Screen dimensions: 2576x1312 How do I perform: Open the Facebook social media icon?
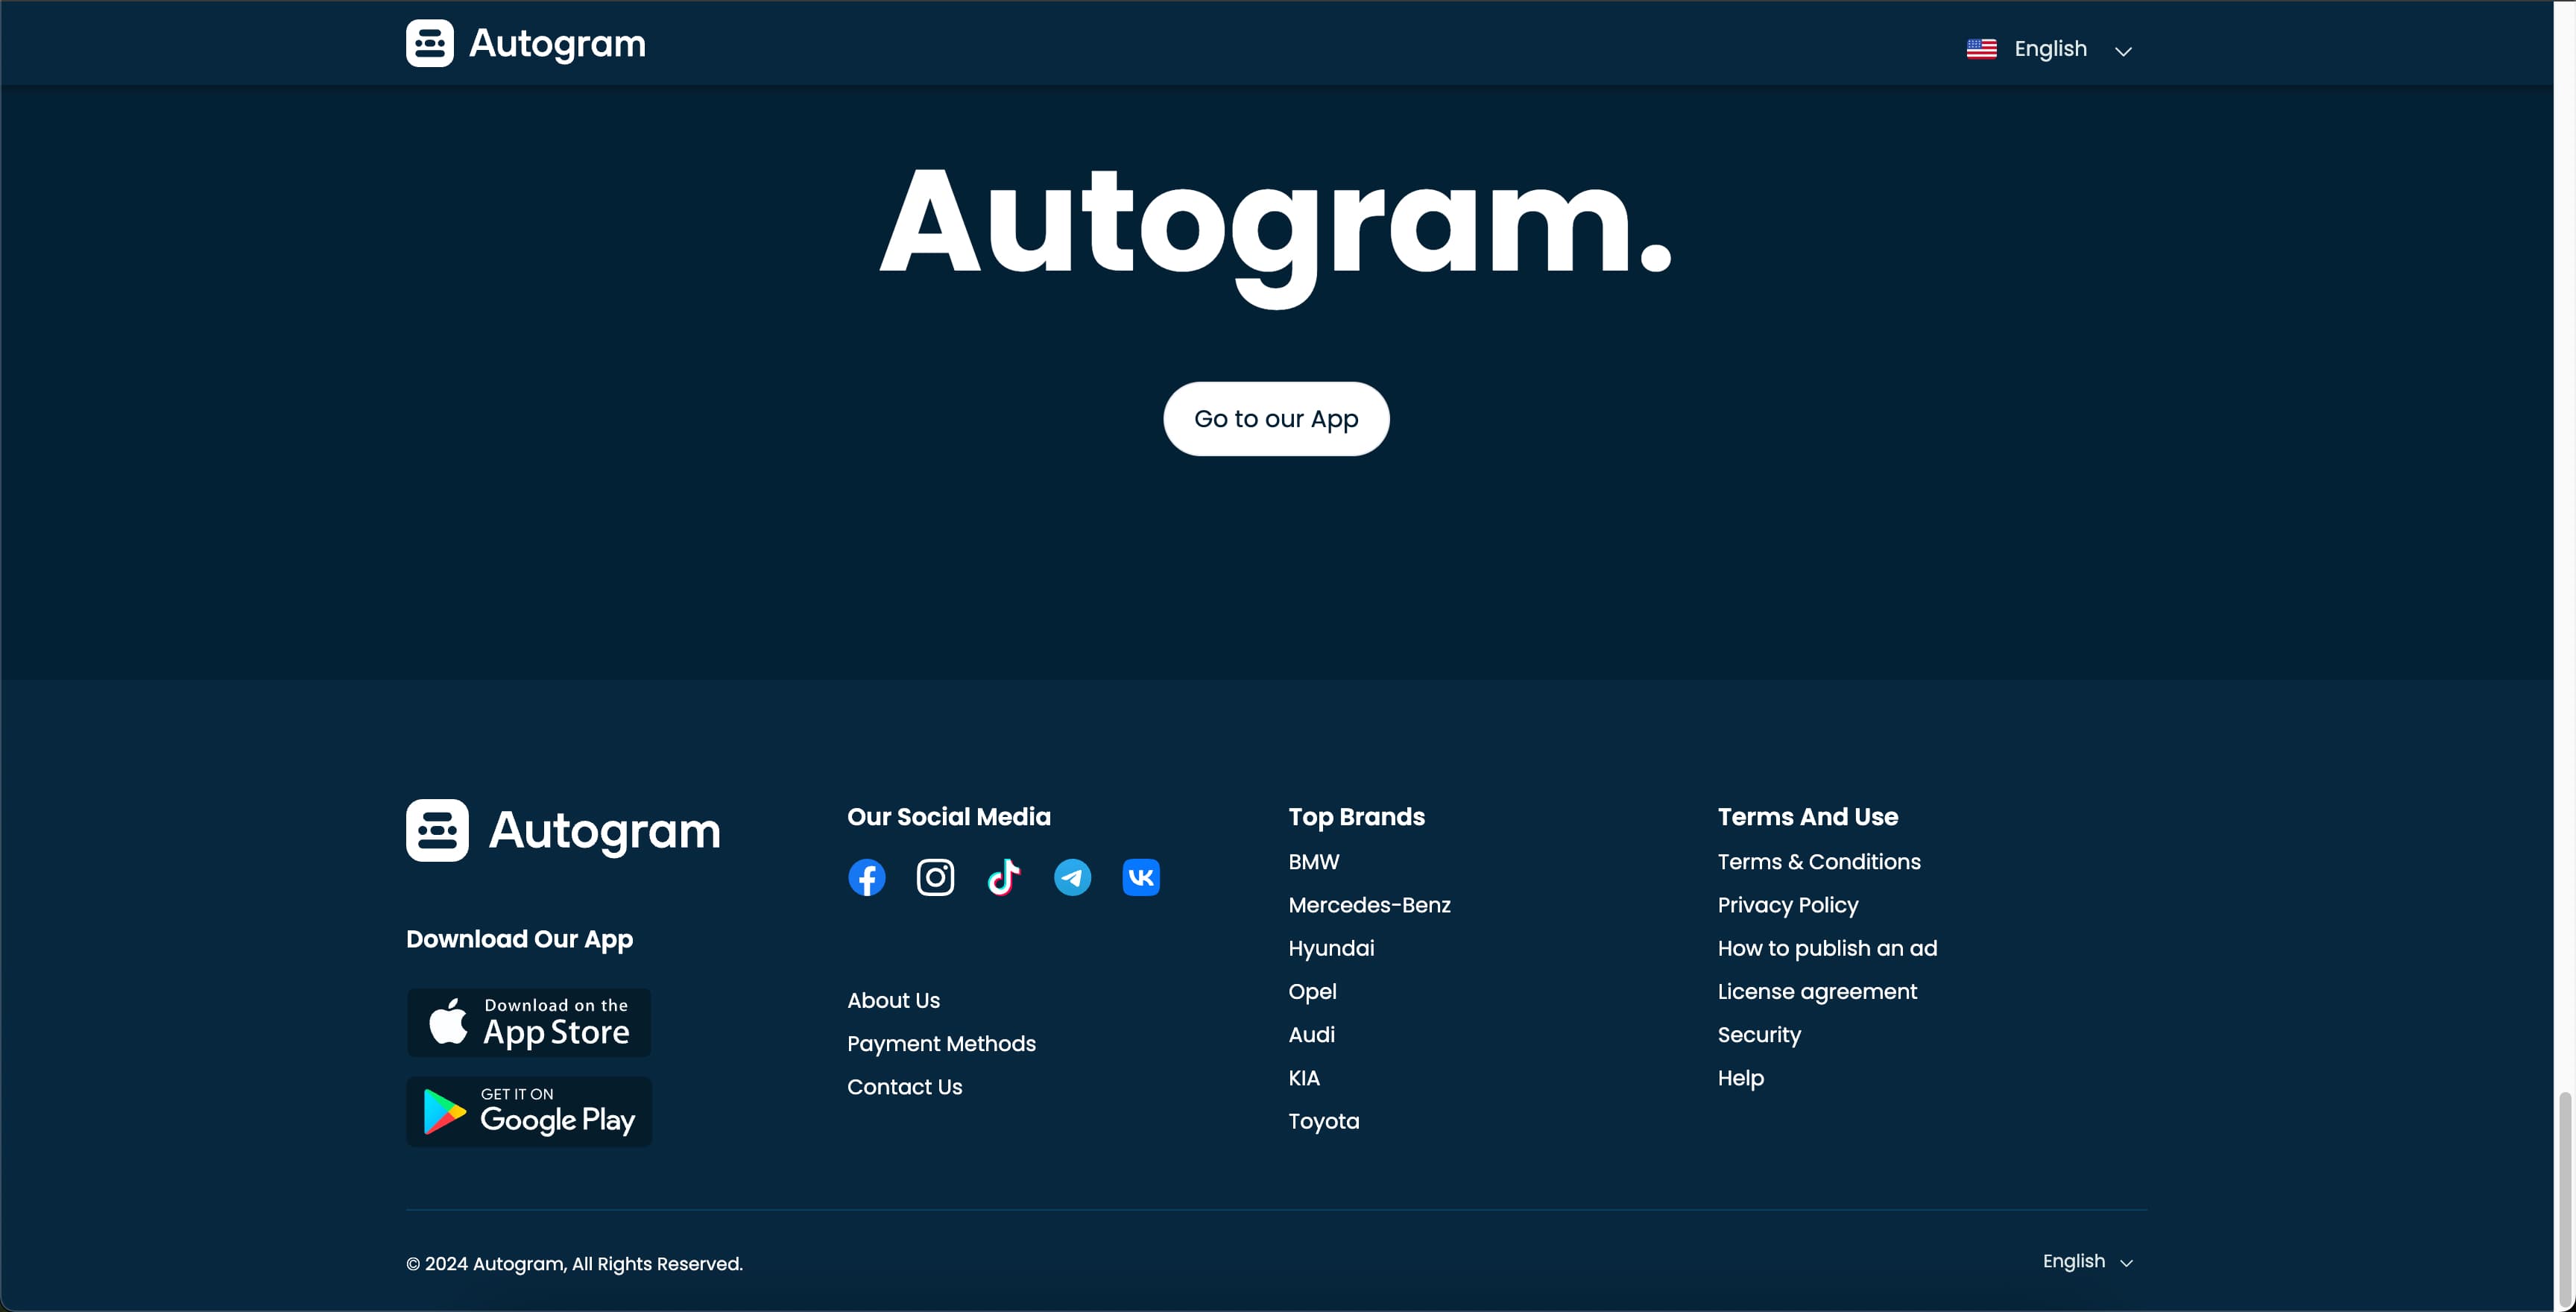(866, 877)
